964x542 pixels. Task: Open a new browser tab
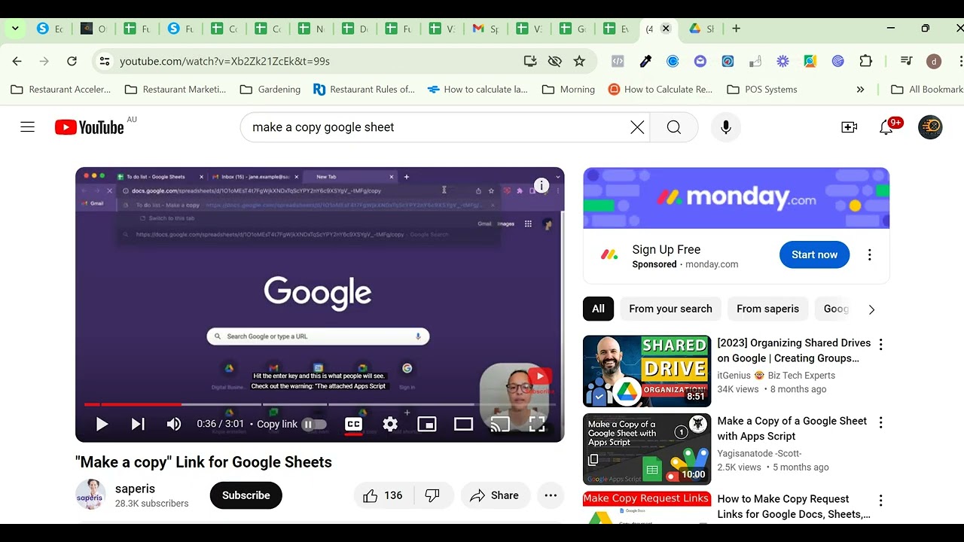pos(736,29)
